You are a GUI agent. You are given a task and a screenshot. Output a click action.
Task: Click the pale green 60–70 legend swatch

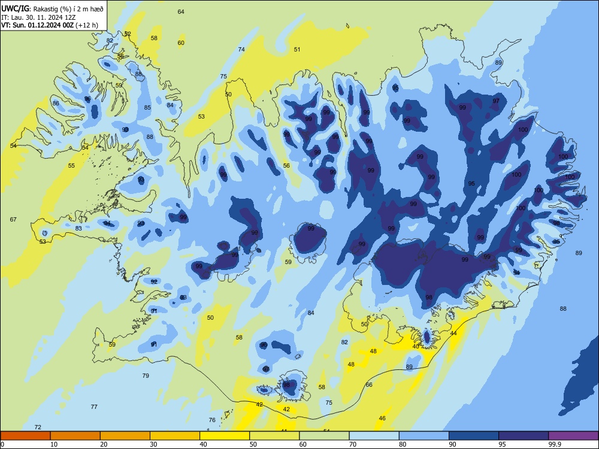(x=324, y=436)
